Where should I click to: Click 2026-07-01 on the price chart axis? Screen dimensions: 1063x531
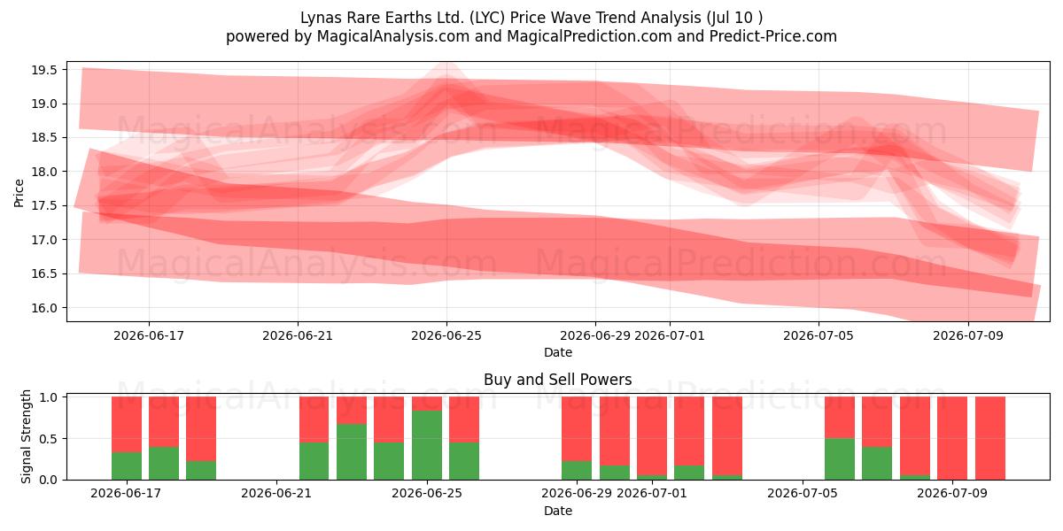[x=670, y=335]
